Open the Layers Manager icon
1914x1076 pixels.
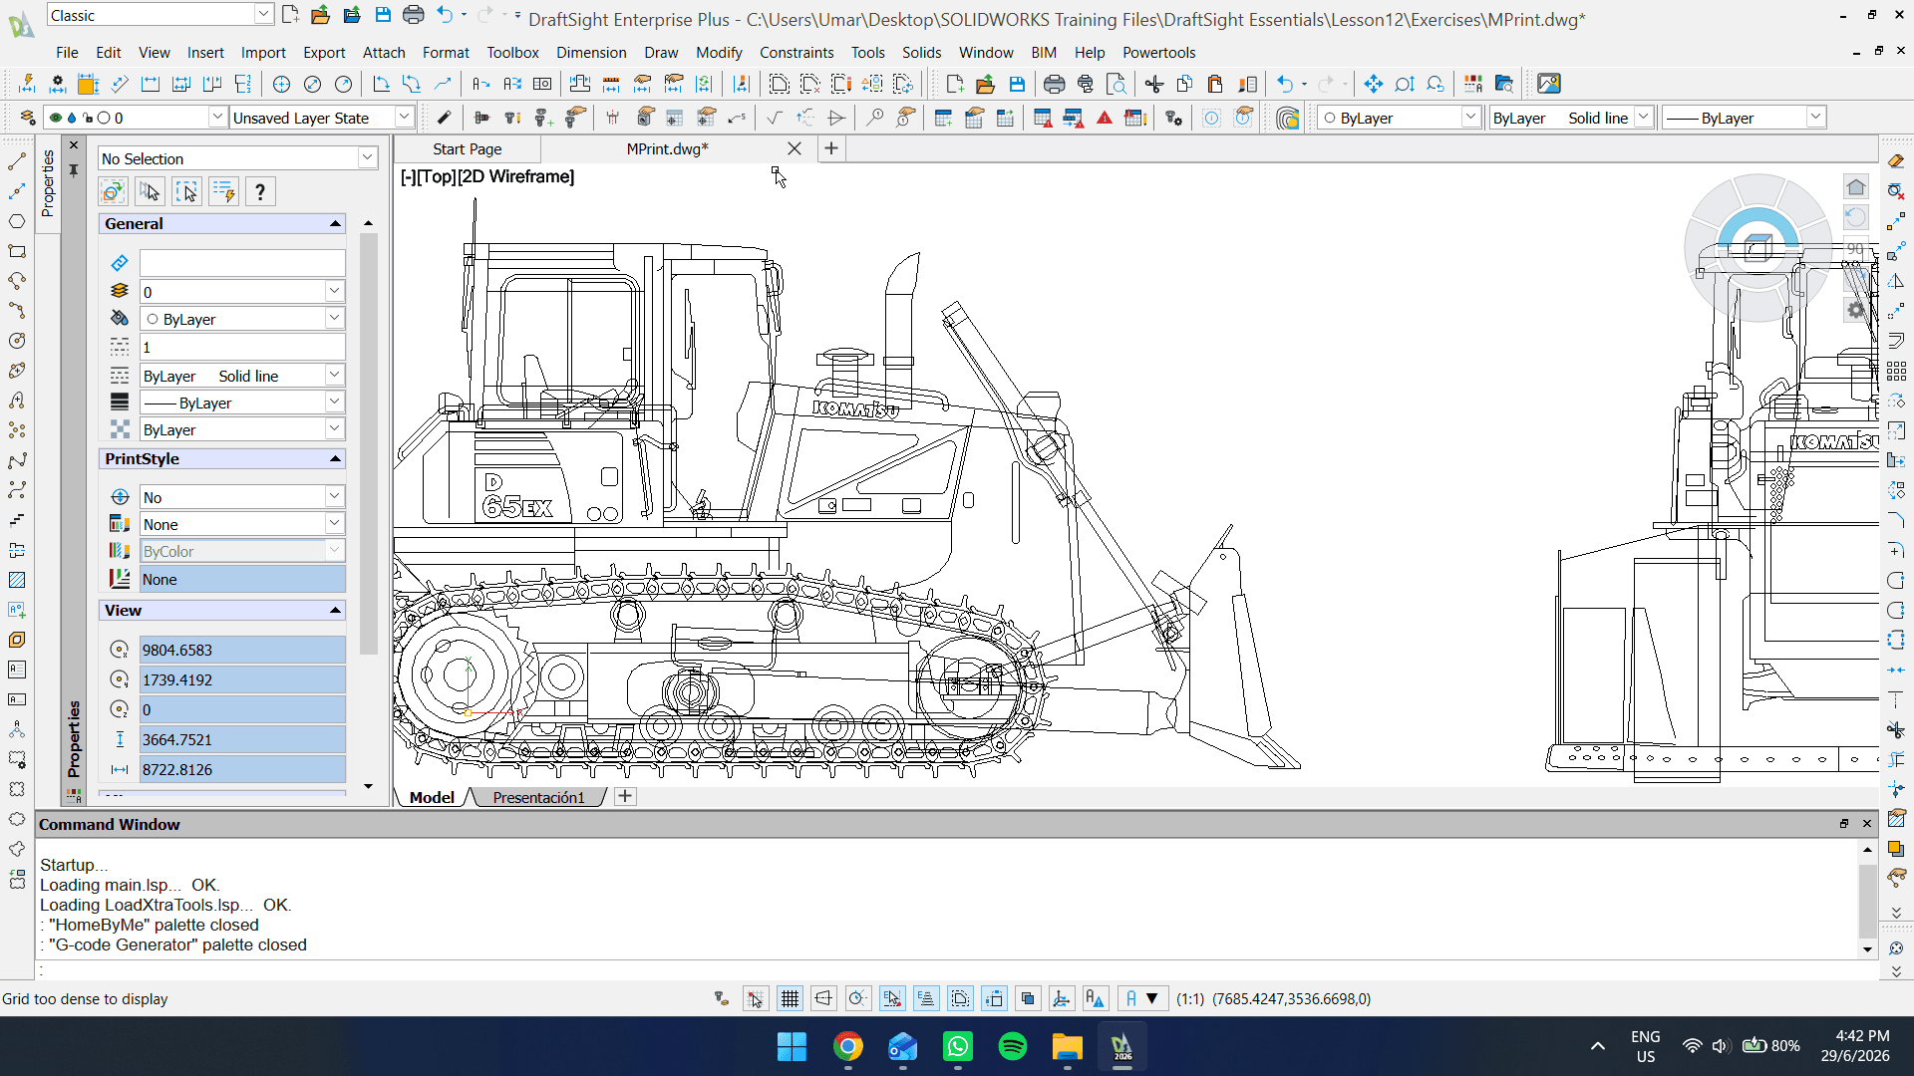(28, 119)
